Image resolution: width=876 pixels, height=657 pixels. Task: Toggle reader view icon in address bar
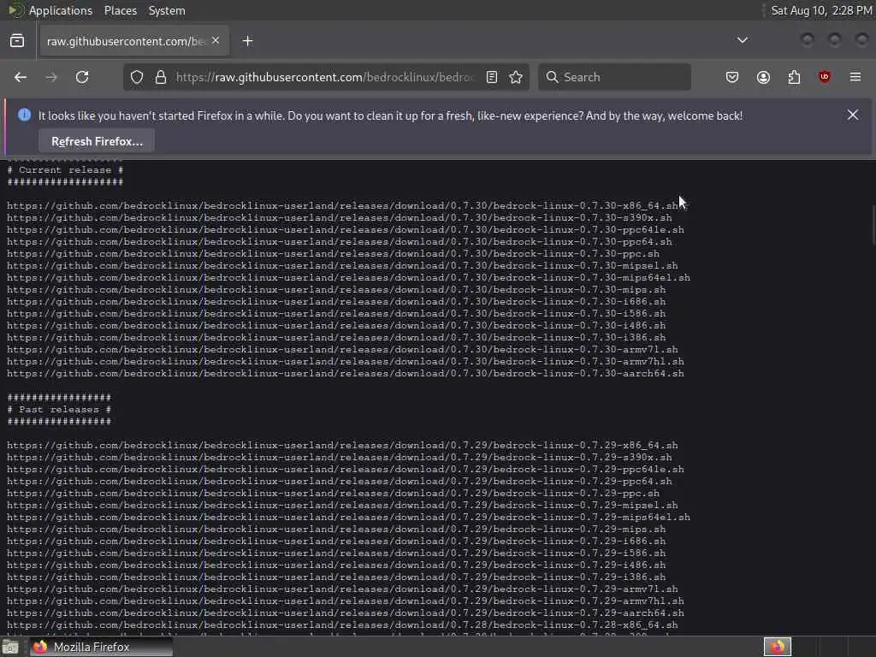pos(492,77)
